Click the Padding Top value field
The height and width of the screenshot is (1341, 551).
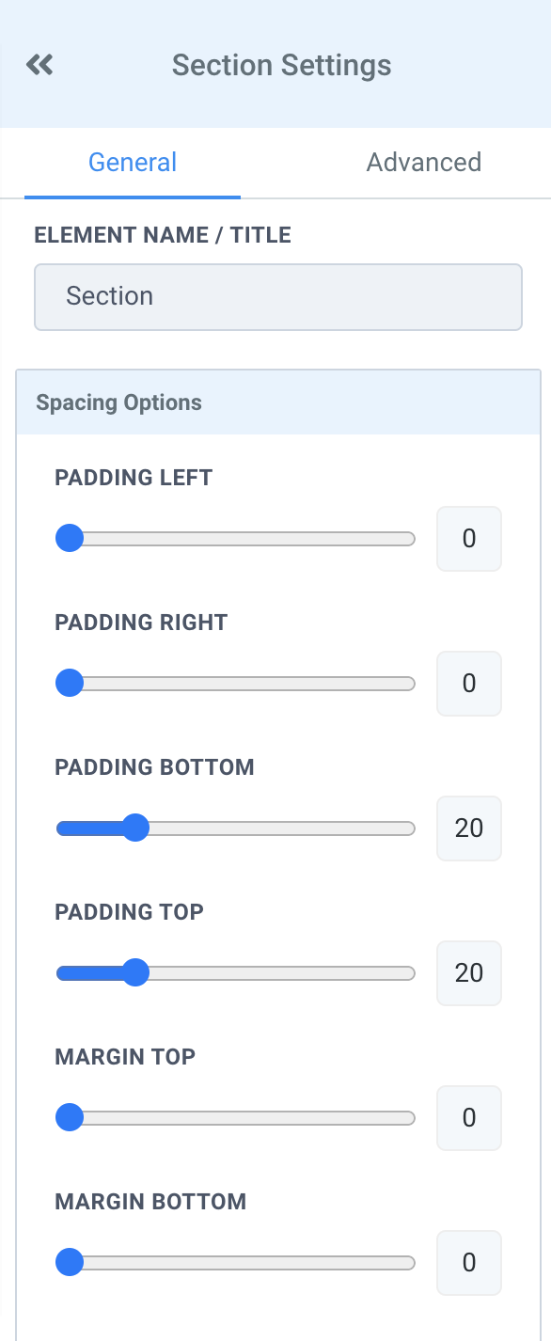(x=468, y=972)
